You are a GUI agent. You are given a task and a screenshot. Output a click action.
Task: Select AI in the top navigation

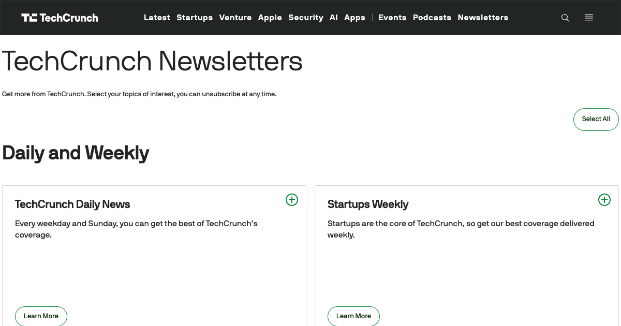334,18
